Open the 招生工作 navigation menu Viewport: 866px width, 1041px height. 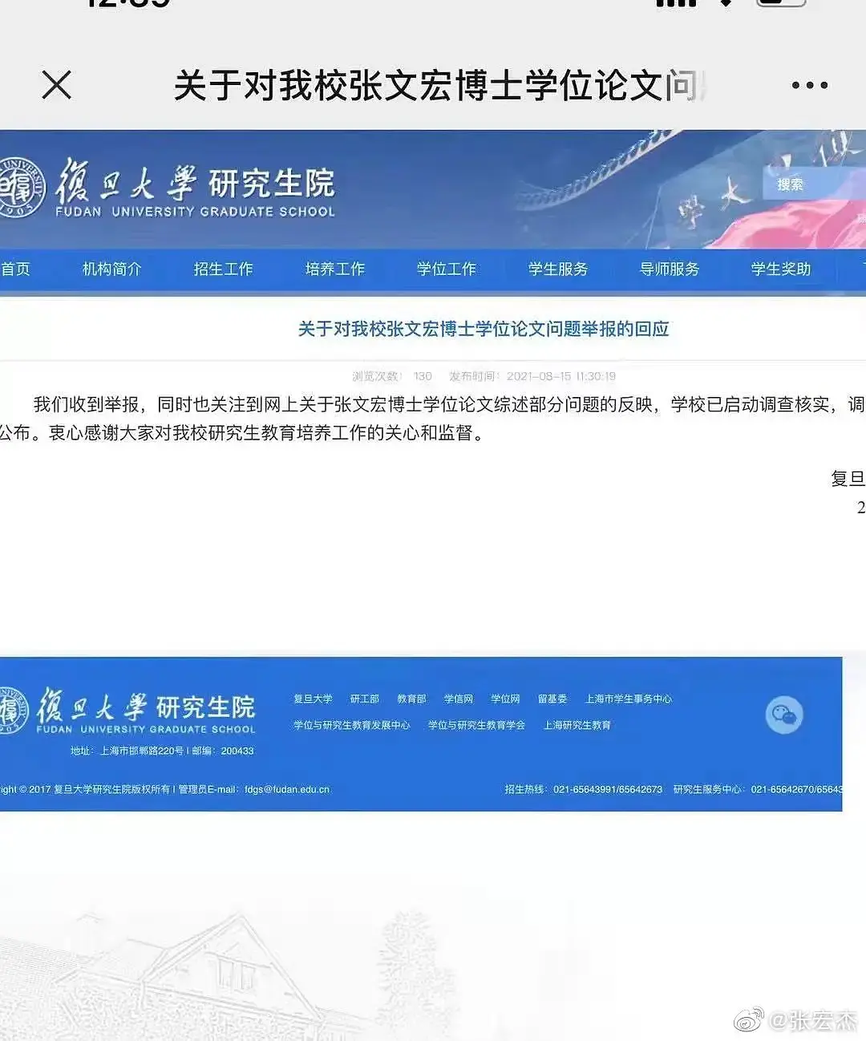[x=223, y=269]
